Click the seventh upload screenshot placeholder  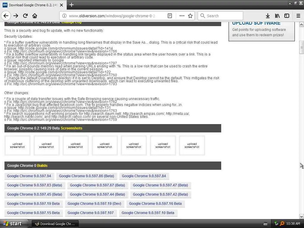(192, 145)
